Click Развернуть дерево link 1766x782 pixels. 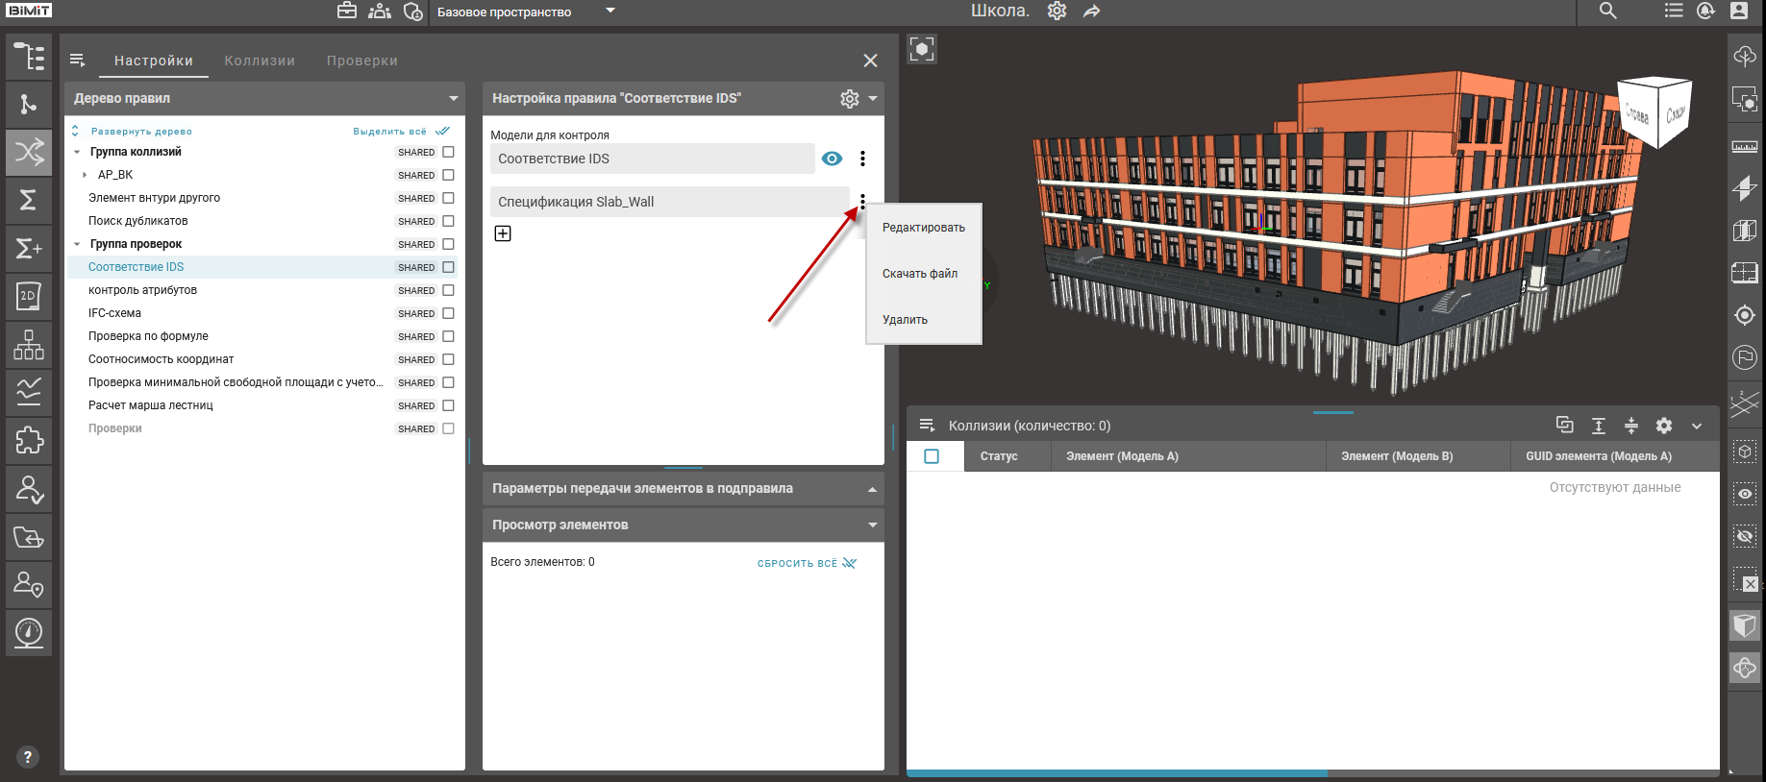[x=141, y=131]
